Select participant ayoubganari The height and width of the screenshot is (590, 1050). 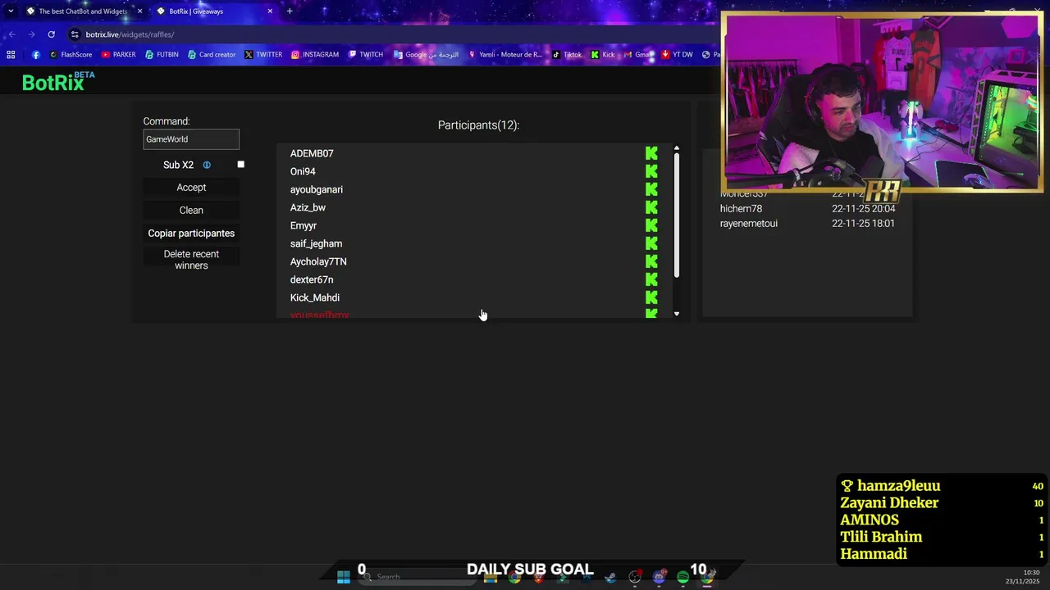coord(317,189)
